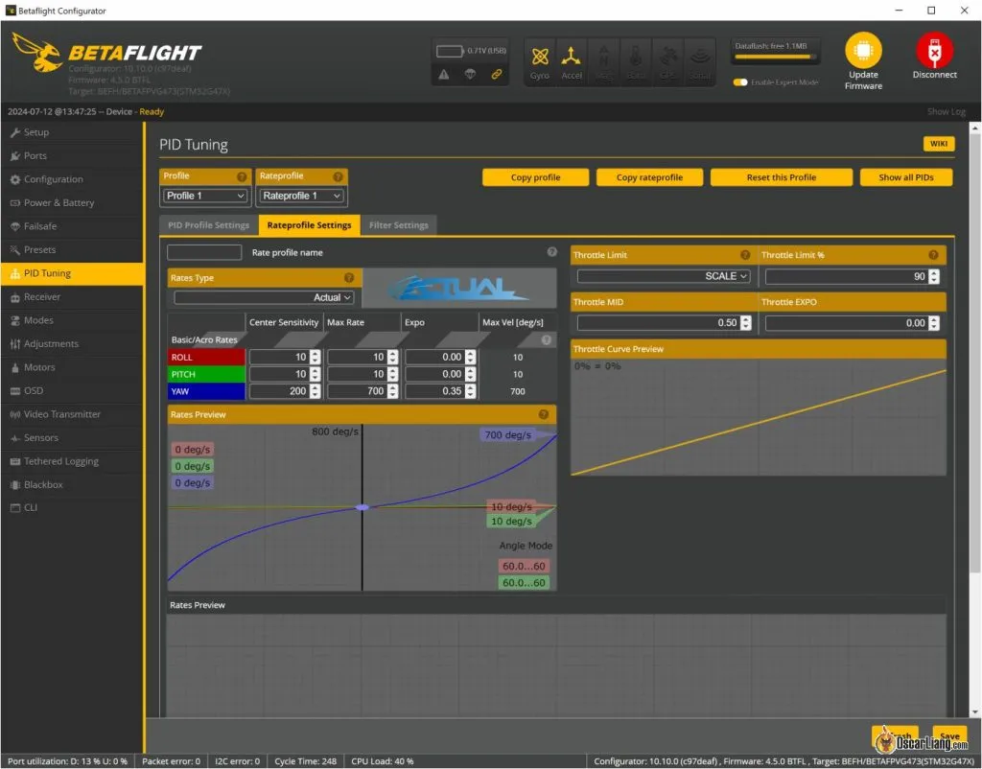Click the Gyro sensor icon
This screenshot has width=982, height=769.
tap(540, 57)
